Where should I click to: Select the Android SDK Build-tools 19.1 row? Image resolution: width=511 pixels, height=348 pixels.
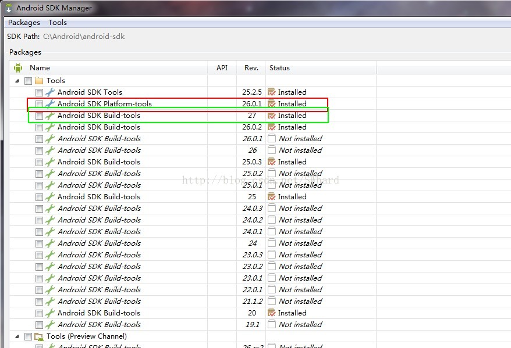tap(99, 325)
